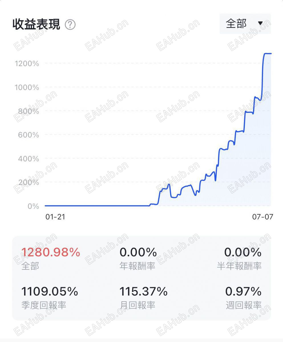Click the 07-07 end date label
Image resolution: width=283 pixels, height=342 pixels.
point(262,217)
